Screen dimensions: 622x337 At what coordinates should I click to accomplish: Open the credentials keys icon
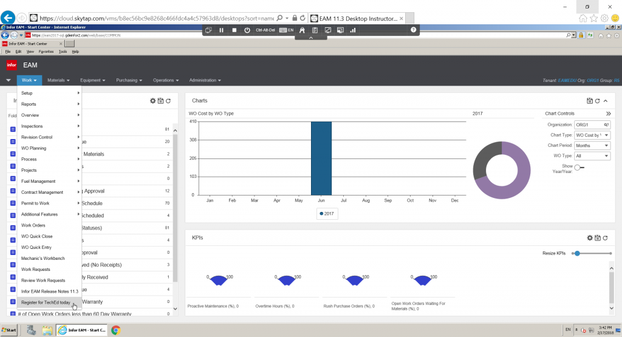click(x=302, y=30)
